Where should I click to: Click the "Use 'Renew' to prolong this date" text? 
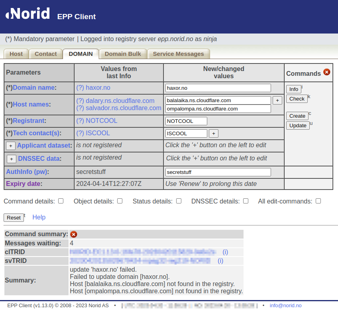pyautogui.click(x=211, y=184)
